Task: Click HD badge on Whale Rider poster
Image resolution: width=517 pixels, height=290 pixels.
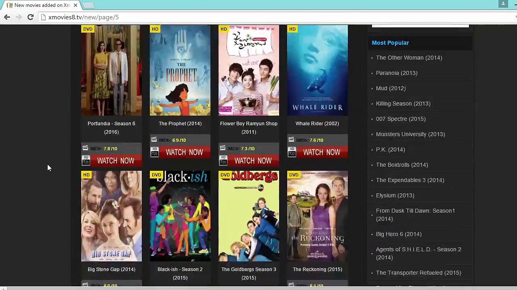Action: pyautogui.click(x=292, y=29)
